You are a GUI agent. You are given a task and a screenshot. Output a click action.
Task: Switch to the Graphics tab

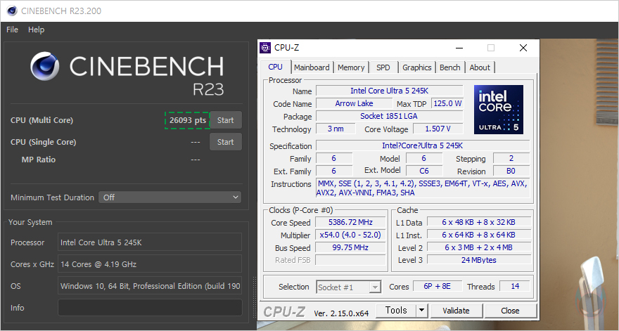click(x=417, y=67)
